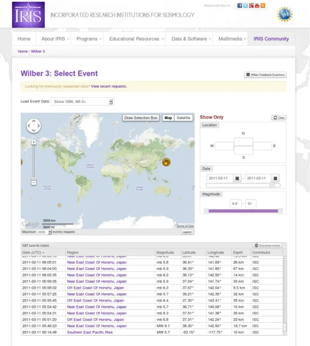Click the North latitude input field
The height and width of the screenshot is (346, 310).
(x=243, y=142)
